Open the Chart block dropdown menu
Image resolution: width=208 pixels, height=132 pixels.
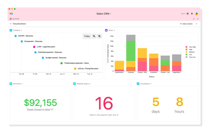pos(114,30)
